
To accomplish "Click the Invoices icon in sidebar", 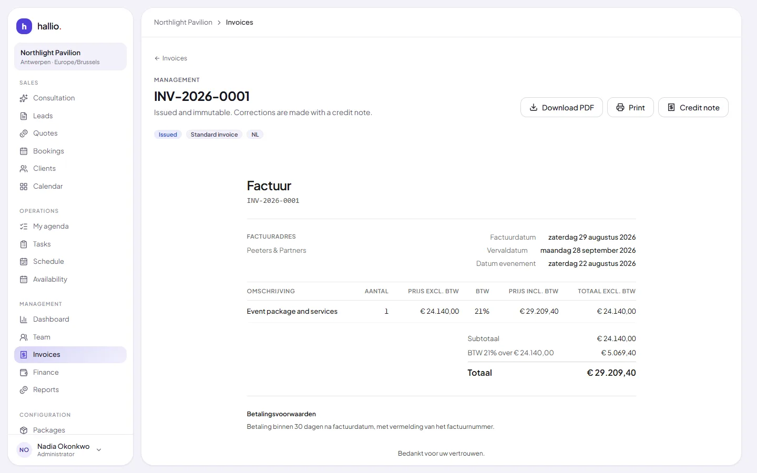I will point(24,355).
